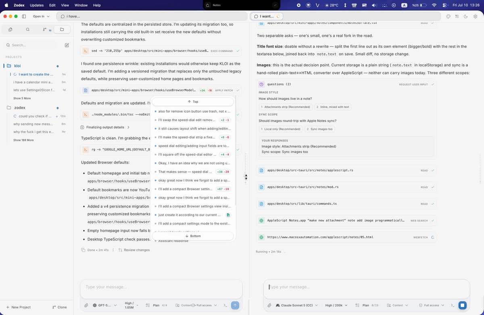Open the Window menu in the menu bar
The image size is (484, 315).
tap(81, 5)
